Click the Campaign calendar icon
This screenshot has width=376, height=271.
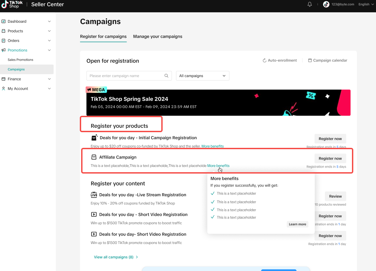coord(310,60)
